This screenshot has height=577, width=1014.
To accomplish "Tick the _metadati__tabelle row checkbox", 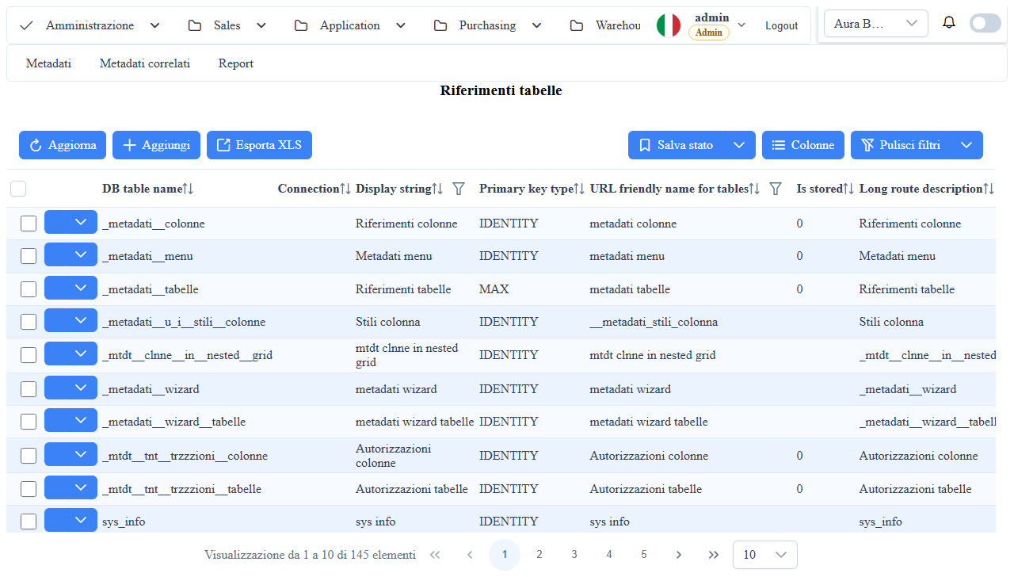I will 29,289.
